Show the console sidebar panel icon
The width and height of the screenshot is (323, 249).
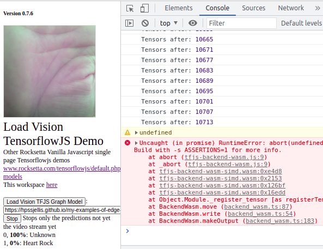(x=130, y=23)
